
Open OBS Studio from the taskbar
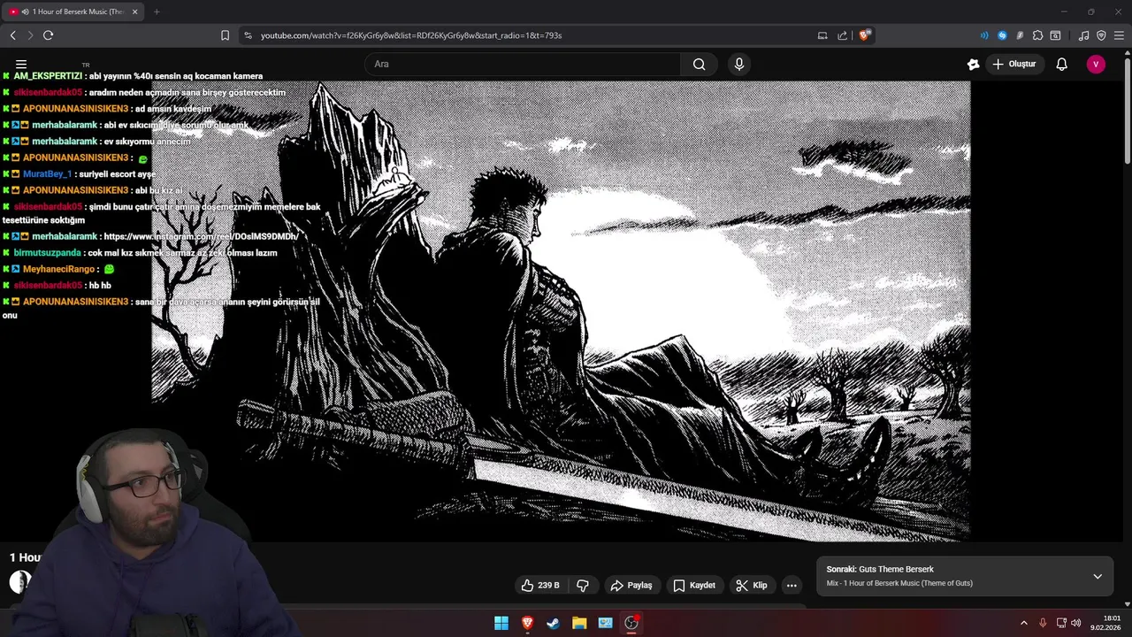631,623
